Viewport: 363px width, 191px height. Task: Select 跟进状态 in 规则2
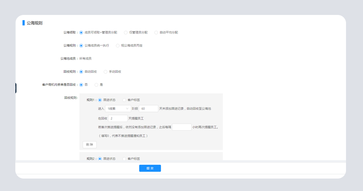pos(100,159)
